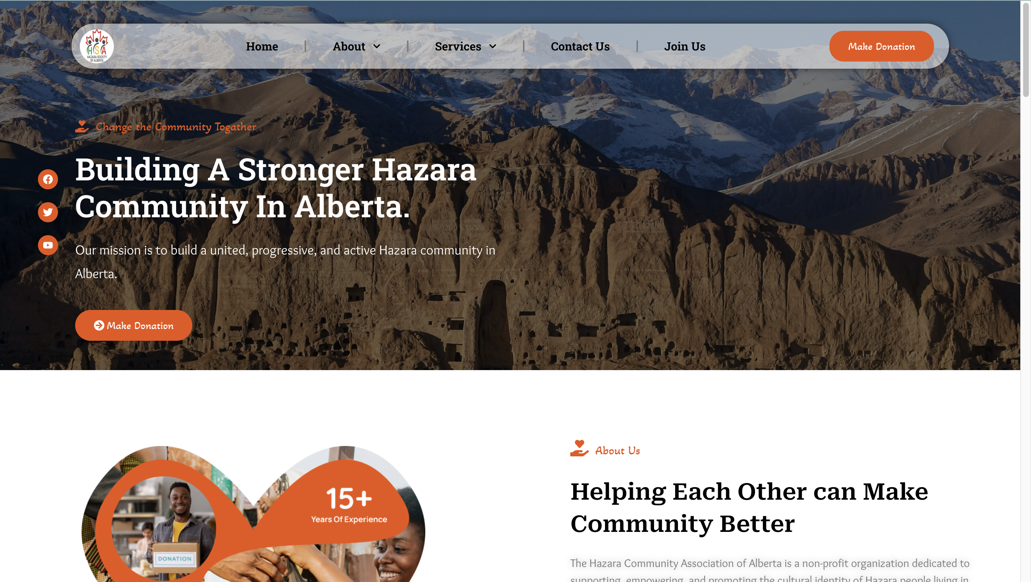Open the Join Us page
The height and width of the screenshot is (582, 1031).
coord(684,47)
